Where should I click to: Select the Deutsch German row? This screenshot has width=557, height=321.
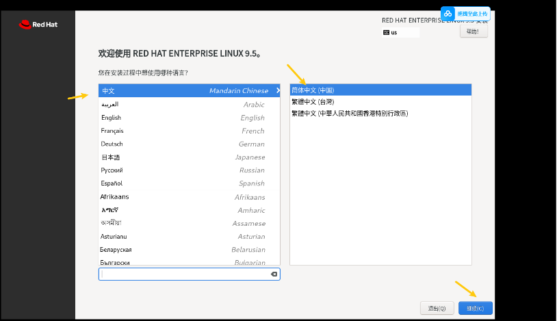190,144
